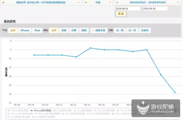The height and width of the screenshot is (120, 183).
Task: Toggle legend series iPad游戏(免费)
Action: [x=62, y=111]
